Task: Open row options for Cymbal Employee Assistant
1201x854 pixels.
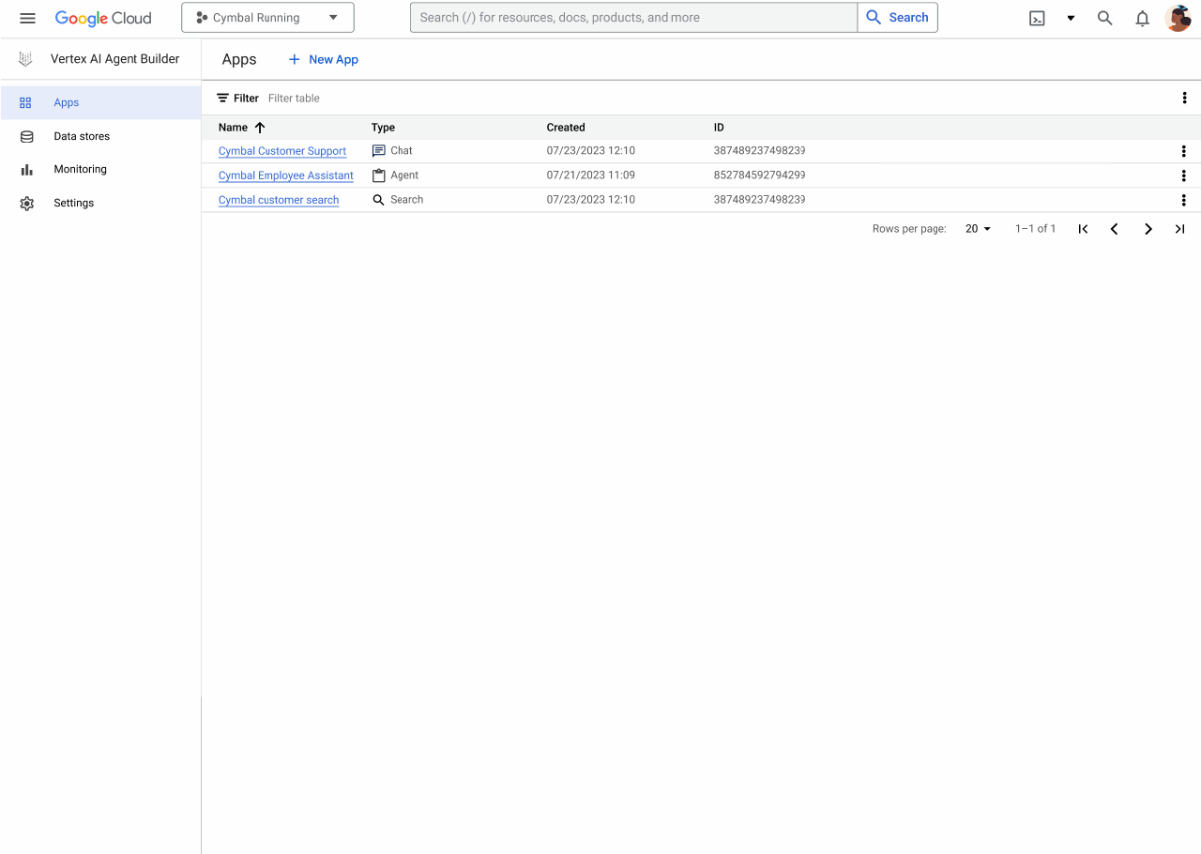Action: click(x=1184, y=175)
